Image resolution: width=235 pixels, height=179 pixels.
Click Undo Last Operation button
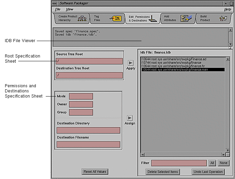click(208, 172)
